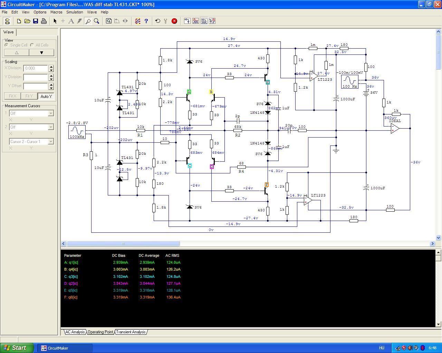Click the Save diskette icon in toolbar

point(36,21)
